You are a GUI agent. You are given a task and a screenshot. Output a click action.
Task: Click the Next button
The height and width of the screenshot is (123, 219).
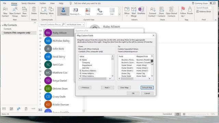coord(107,87)
